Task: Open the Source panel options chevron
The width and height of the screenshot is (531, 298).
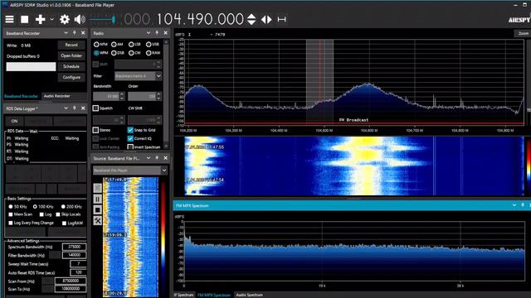Action: point(149,158)
